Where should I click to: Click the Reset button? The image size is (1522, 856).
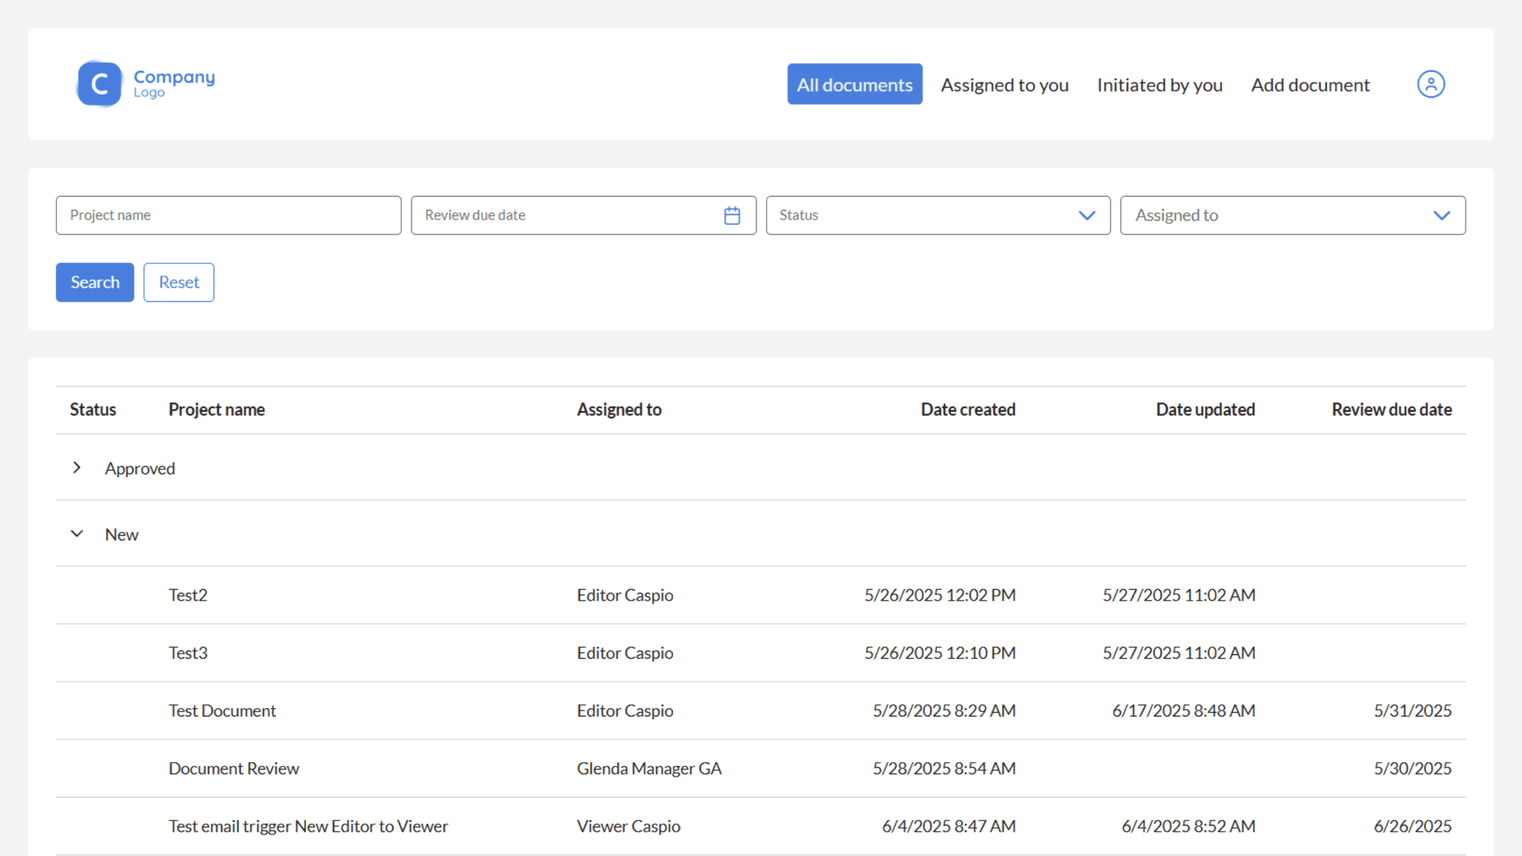coord(179,282)
